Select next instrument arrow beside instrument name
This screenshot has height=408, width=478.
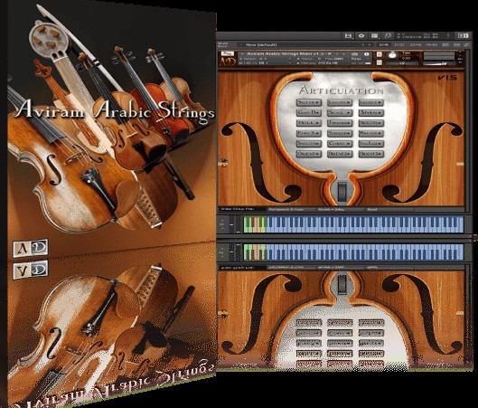pos(343,54)
